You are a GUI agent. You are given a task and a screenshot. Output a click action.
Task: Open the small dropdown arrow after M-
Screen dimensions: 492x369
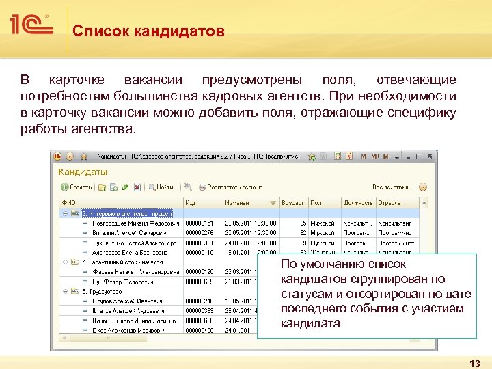(x=397, y=156)
